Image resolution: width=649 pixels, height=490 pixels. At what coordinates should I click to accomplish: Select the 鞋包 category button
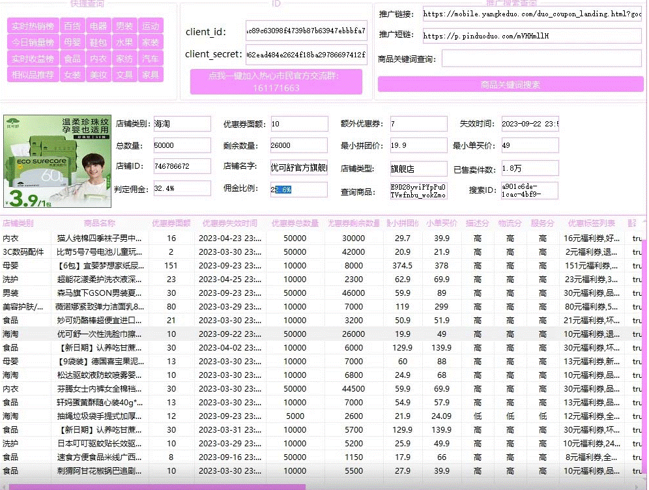tap(98, 42)
